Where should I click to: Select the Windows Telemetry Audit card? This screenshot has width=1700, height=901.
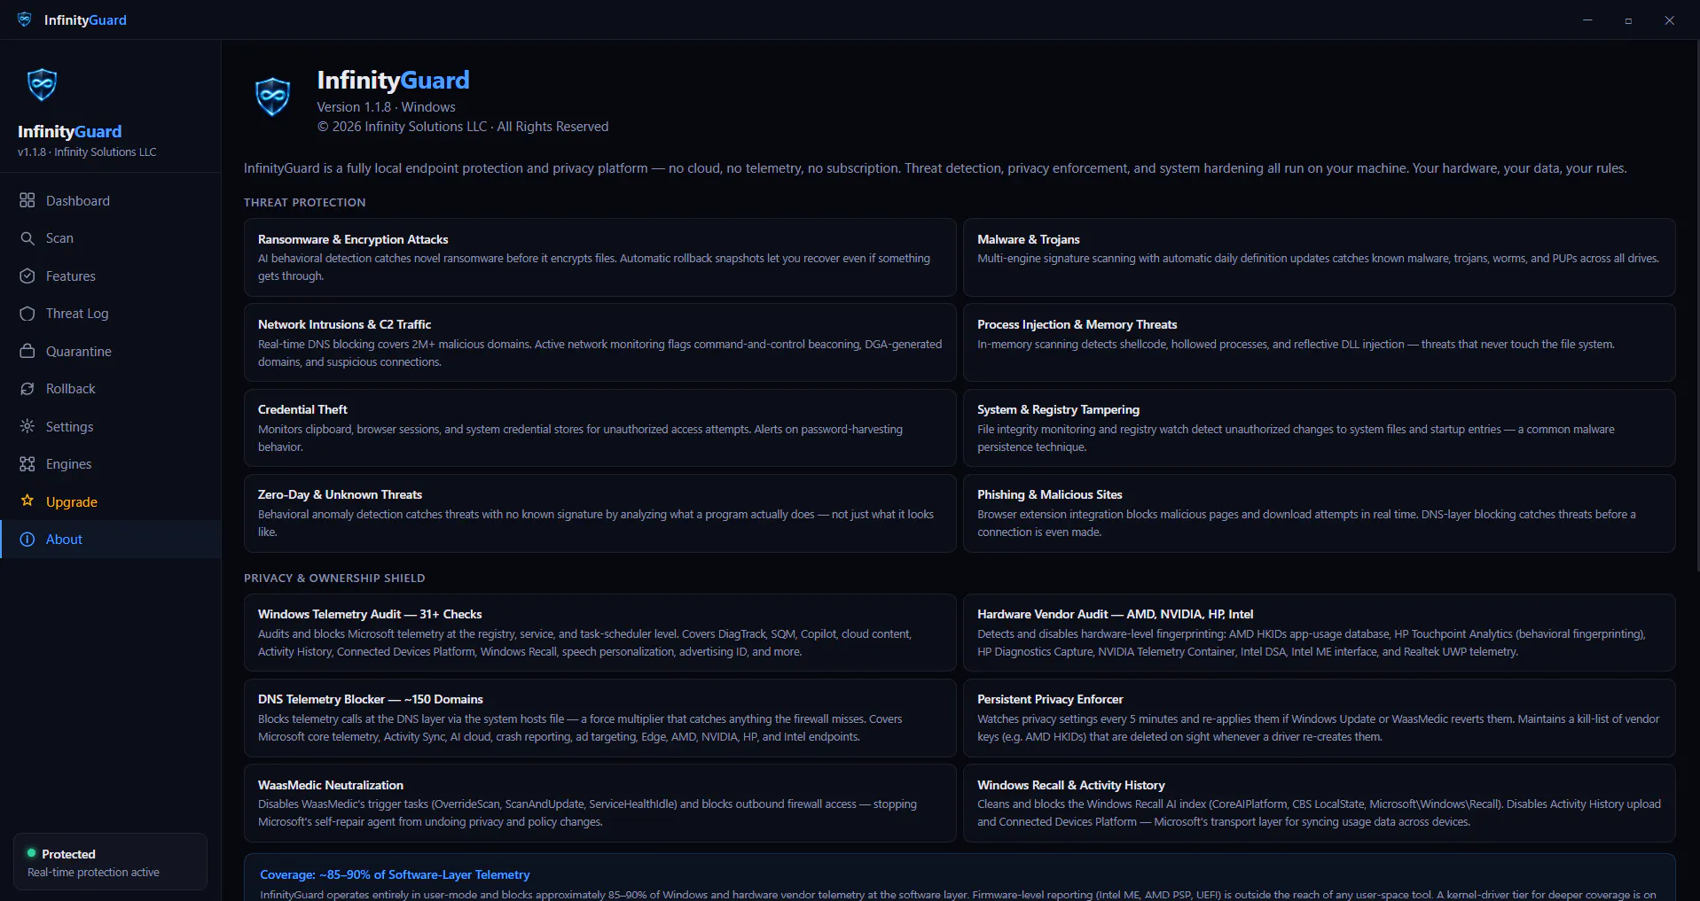point(599,633)
